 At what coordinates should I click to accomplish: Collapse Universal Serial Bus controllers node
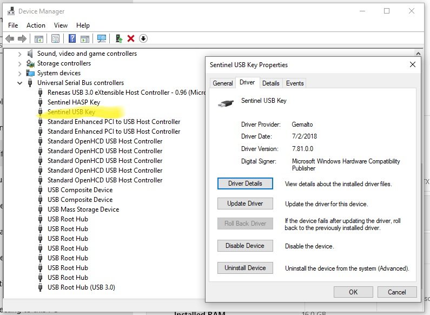tap(20, 83)
